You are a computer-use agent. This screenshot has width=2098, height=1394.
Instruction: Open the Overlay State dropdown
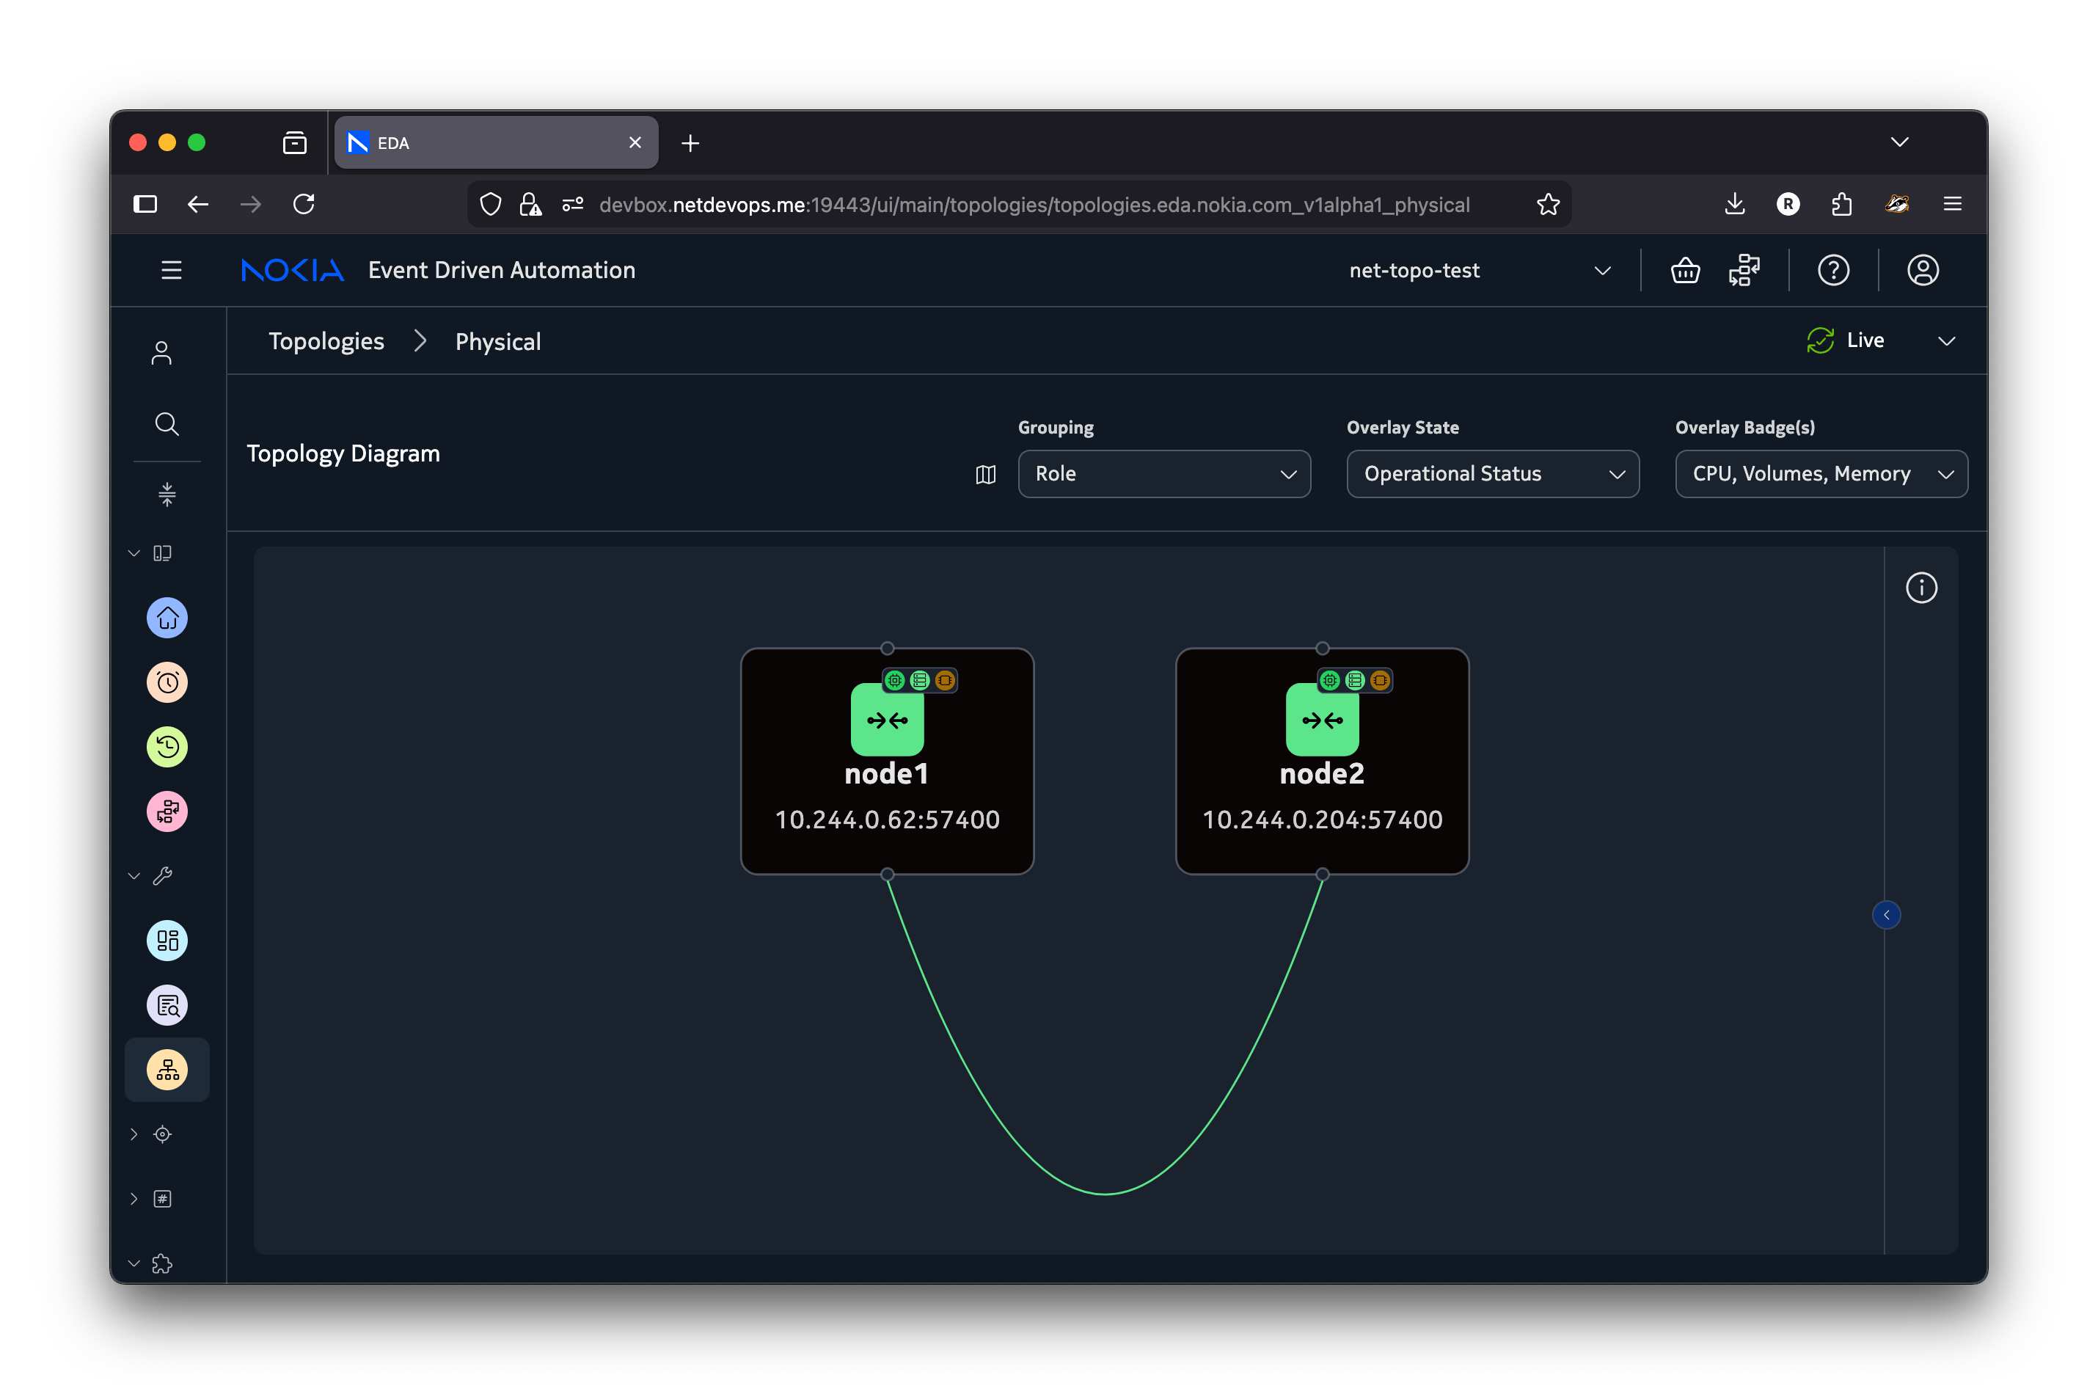click(x=1492, y=474)
